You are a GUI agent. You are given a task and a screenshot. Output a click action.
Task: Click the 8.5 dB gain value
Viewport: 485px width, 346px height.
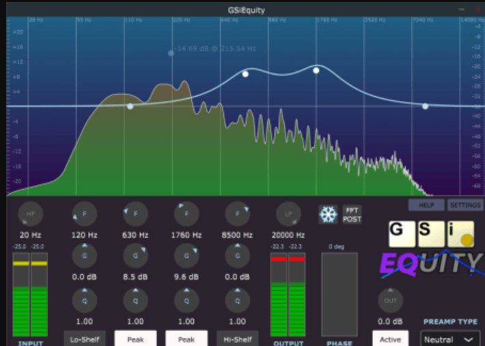click(135, 277)
